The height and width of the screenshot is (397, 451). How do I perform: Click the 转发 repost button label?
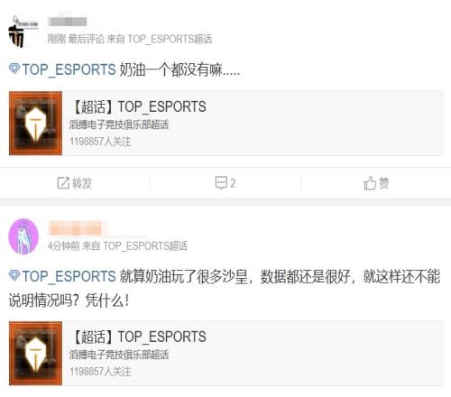(x=82, y=183)
